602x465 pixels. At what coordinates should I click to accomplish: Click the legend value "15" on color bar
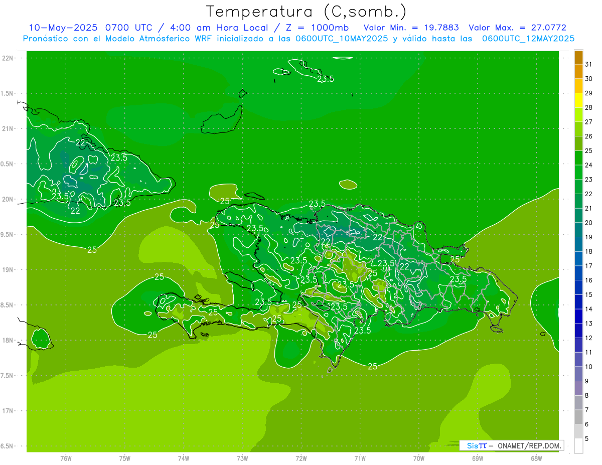[589, 295]
